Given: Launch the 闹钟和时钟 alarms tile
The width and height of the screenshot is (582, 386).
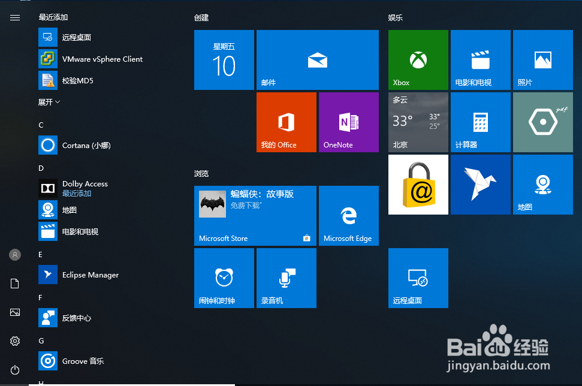Looking at the screenshot, I should pos(224,278).
